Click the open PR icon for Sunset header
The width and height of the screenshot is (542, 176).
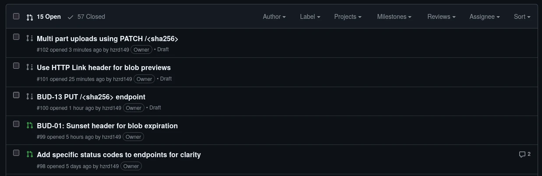pyautogui.click(x=30, y=126)
